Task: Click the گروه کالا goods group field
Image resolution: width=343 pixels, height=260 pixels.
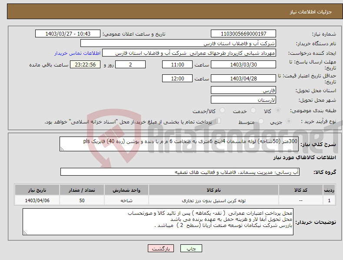Action: click(180, 172)
